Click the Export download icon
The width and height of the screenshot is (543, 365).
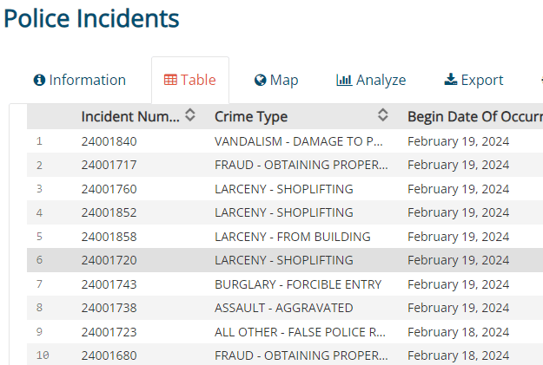pos(450,81)
